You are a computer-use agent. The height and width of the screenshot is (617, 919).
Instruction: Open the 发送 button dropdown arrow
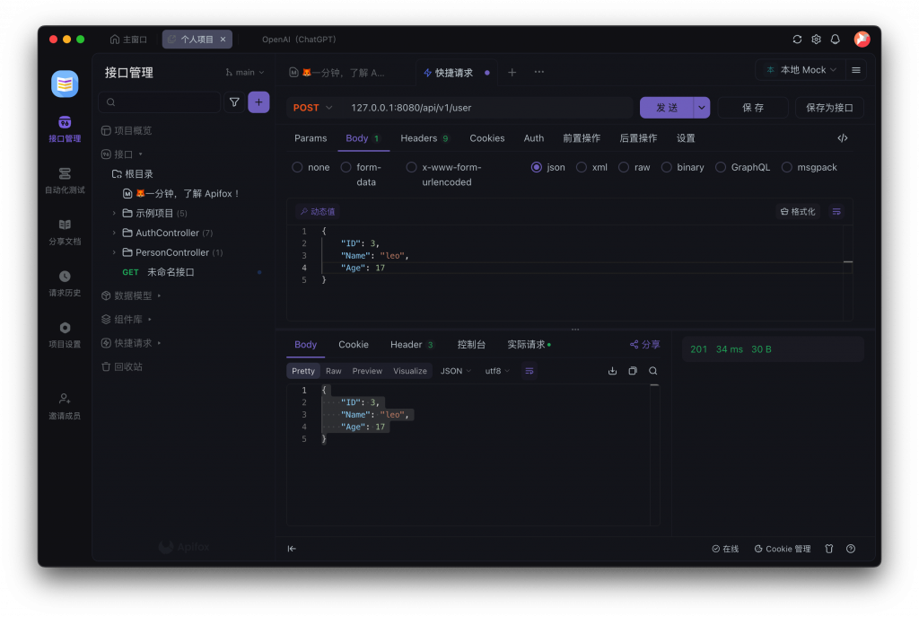[x=701, y=108]
